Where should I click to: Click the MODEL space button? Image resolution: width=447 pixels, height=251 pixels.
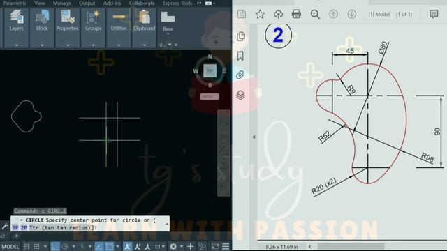click(10, 246)
